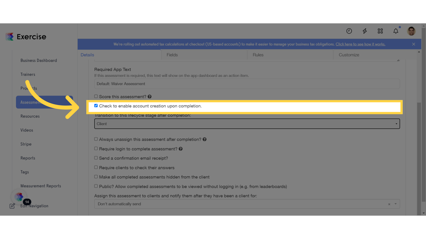Clear the assignment dropdown with the x
426x239 pixels.
[x=389, y=204]
